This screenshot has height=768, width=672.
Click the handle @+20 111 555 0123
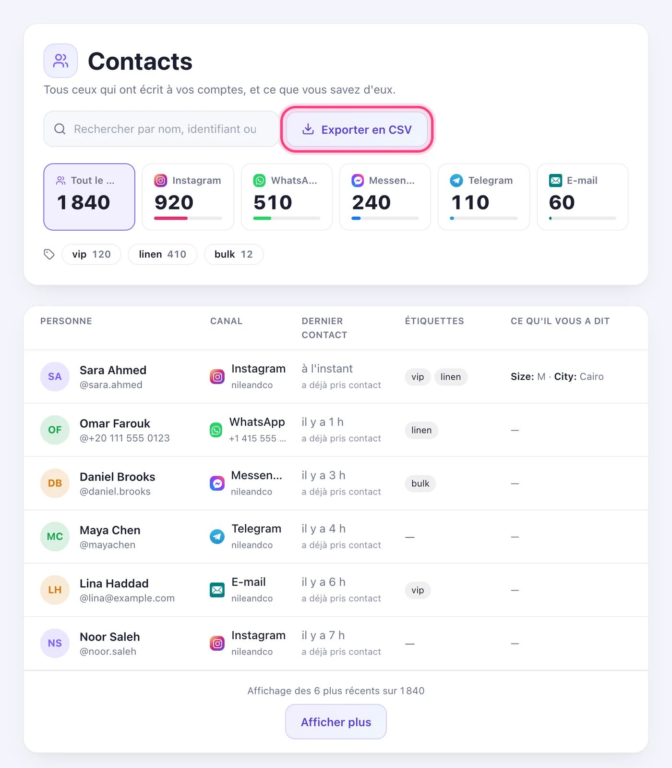click(125, 438)
